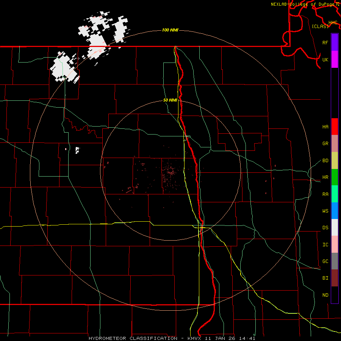Pick the dark green HR legend swatch
This screenshot has height=341, width=341.
click(335, 177)
